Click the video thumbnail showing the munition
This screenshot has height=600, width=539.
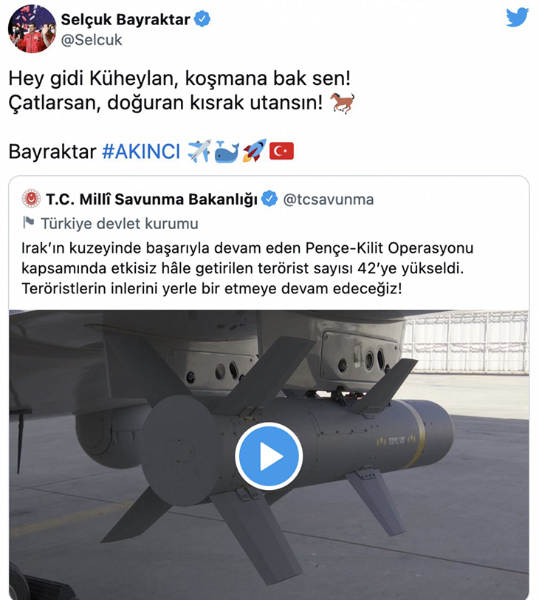click(x=269, y=454)
